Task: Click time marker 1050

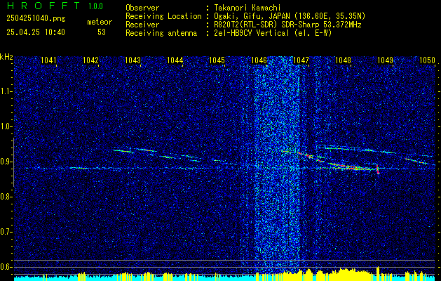Action: (x=428, y=60)
